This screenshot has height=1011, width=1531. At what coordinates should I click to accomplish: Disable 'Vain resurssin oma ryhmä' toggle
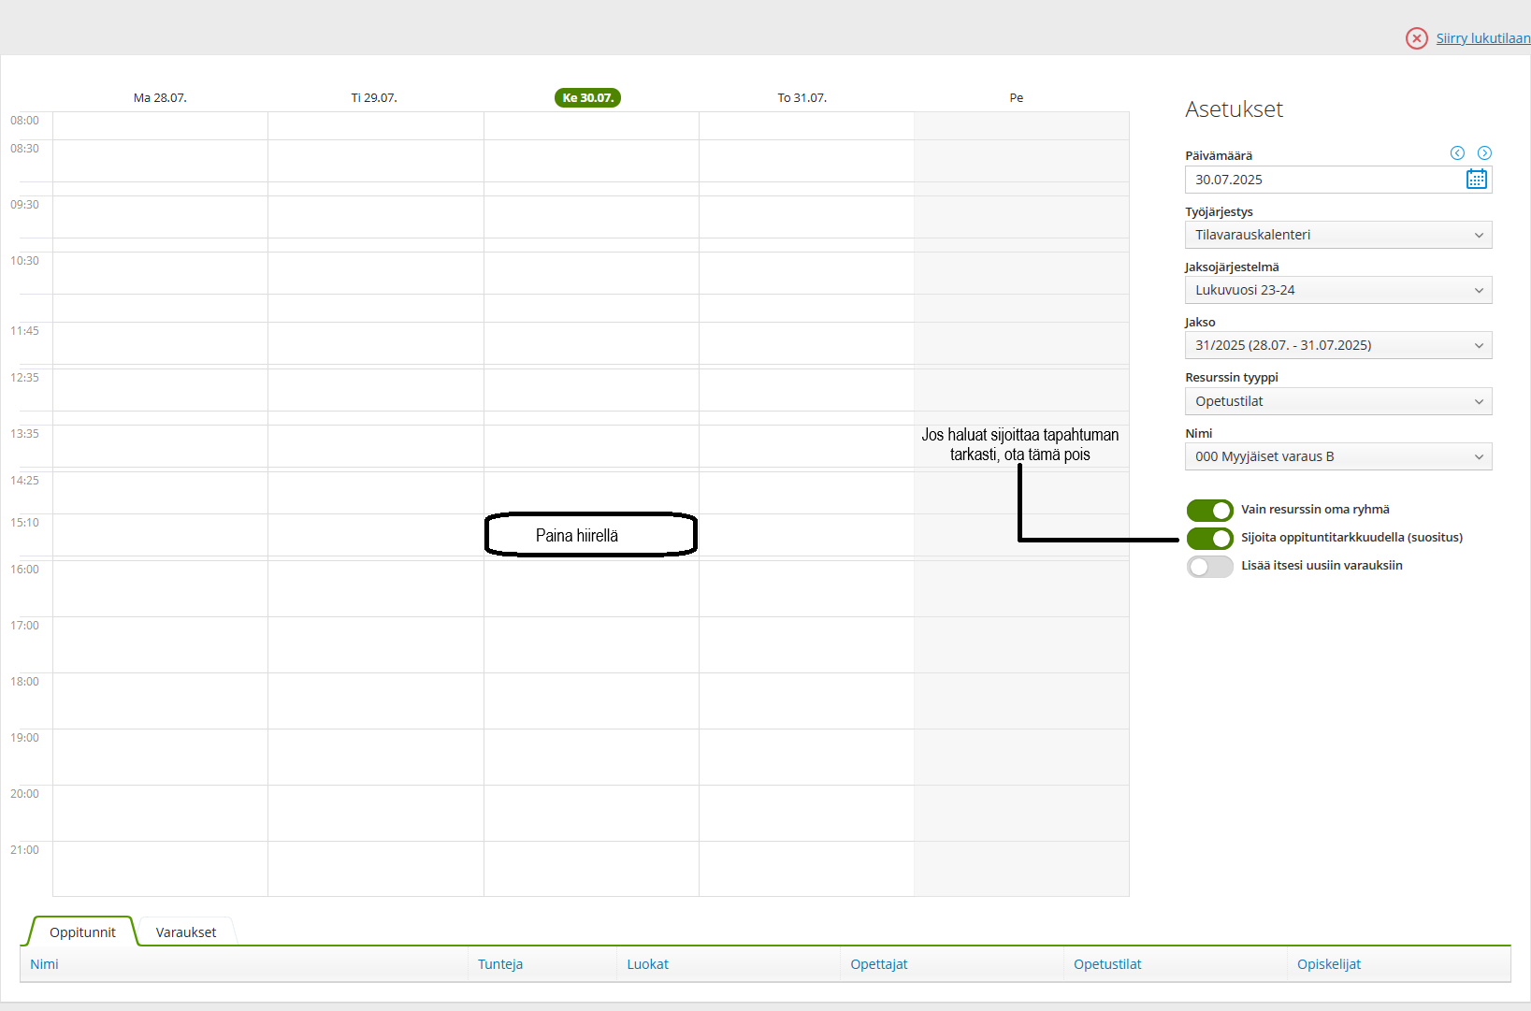(x=1209, y=510)
